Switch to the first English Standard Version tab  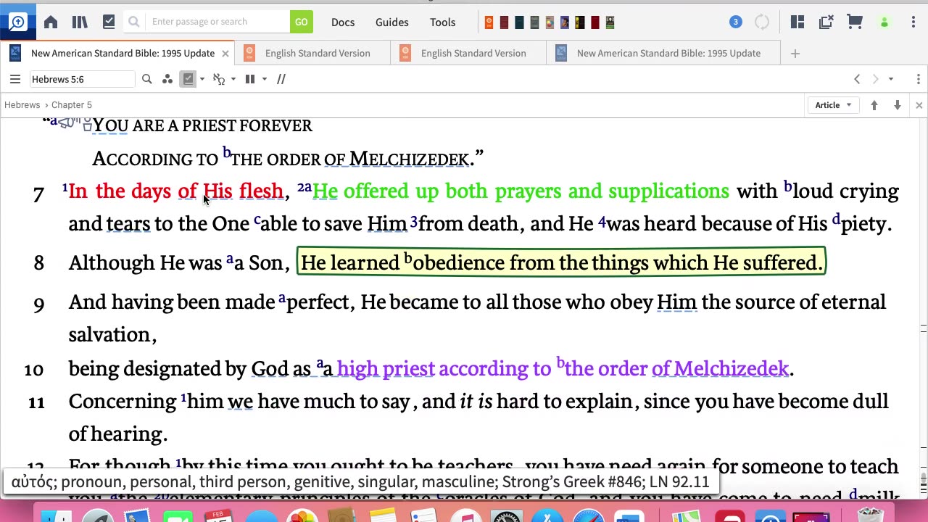(x=312, y=53)
